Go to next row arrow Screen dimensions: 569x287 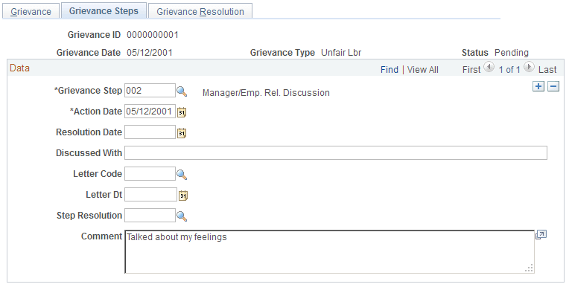pyautogui.click(x=529, y=67)
